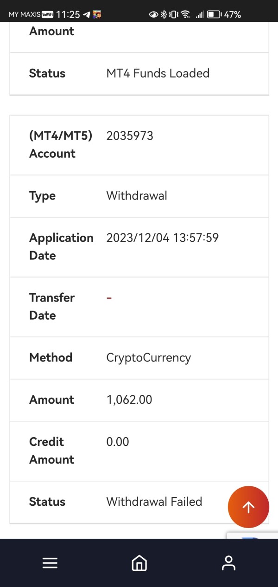Tap the application date 2023/12/04 value
The width and height of the screenshot is (278, 587).
pos(163,238)
